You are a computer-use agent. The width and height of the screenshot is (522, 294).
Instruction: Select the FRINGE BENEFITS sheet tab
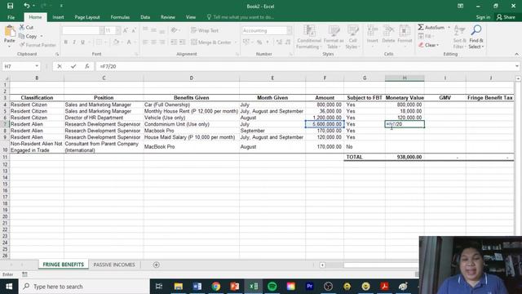[64, 265]
